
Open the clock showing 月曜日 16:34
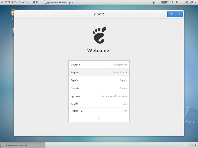pyautogui.click(x=169, y=2)
